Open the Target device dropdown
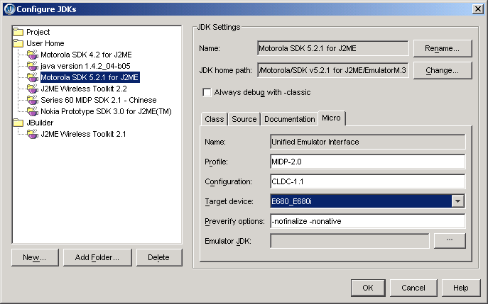Viewport: 488px width, 304px height. pos(457,201)
